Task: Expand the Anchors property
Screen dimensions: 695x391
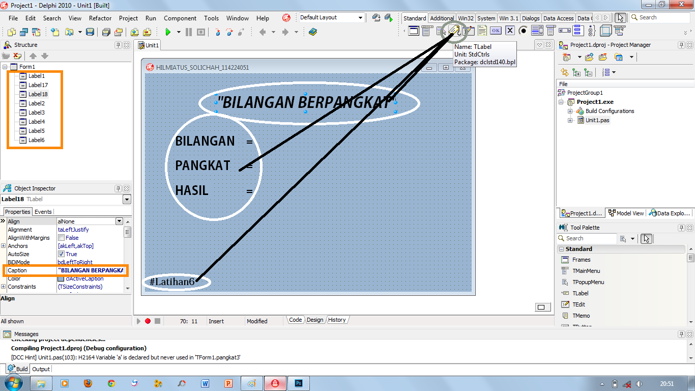Action: [4, 246]
